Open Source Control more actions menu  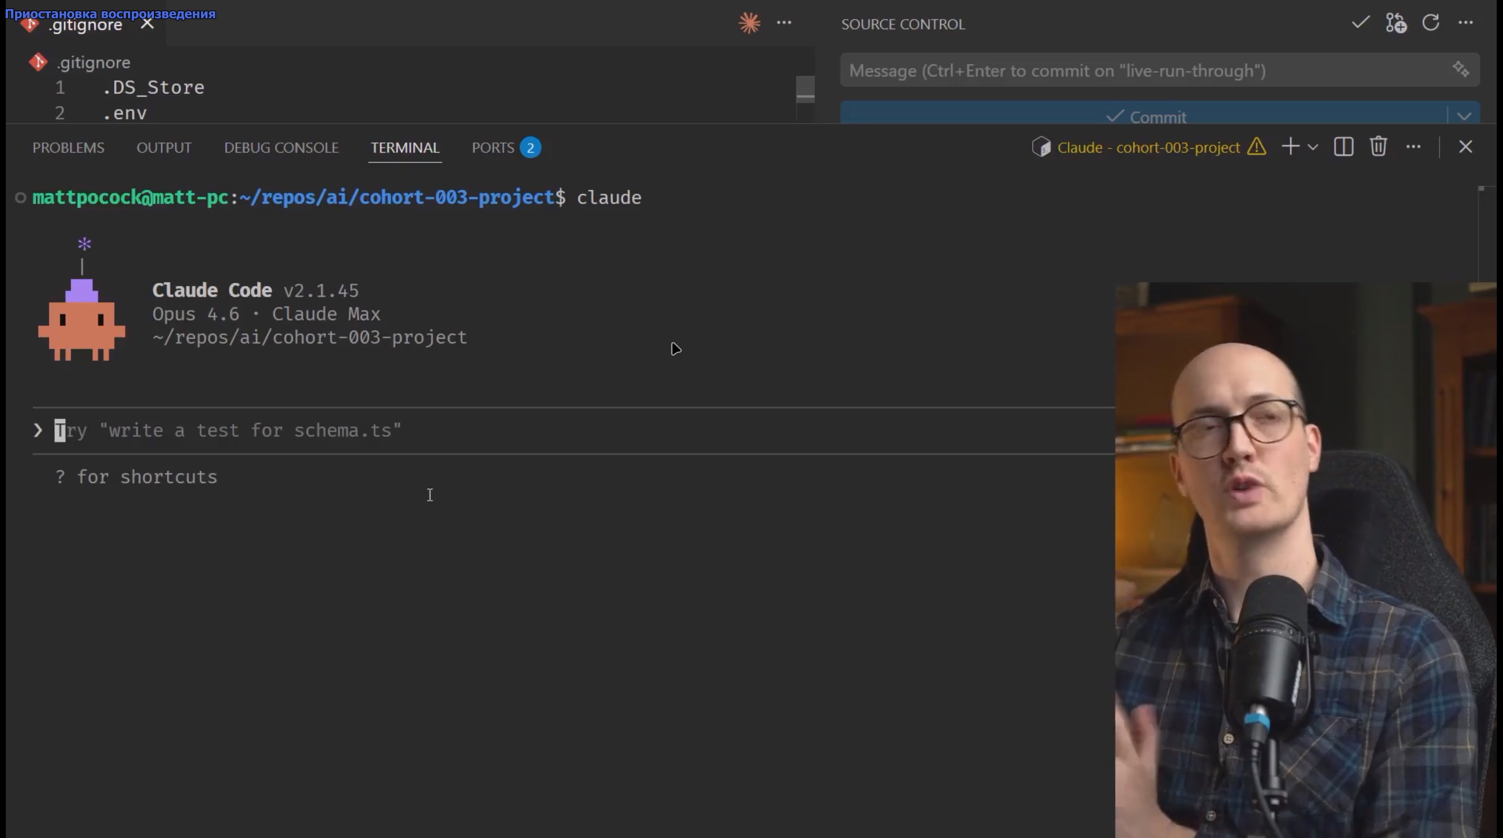tap(1466, 23)
